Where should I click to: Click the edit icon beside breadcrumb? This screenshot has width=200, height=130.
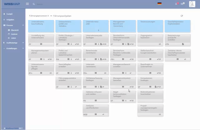click(182, 15)
